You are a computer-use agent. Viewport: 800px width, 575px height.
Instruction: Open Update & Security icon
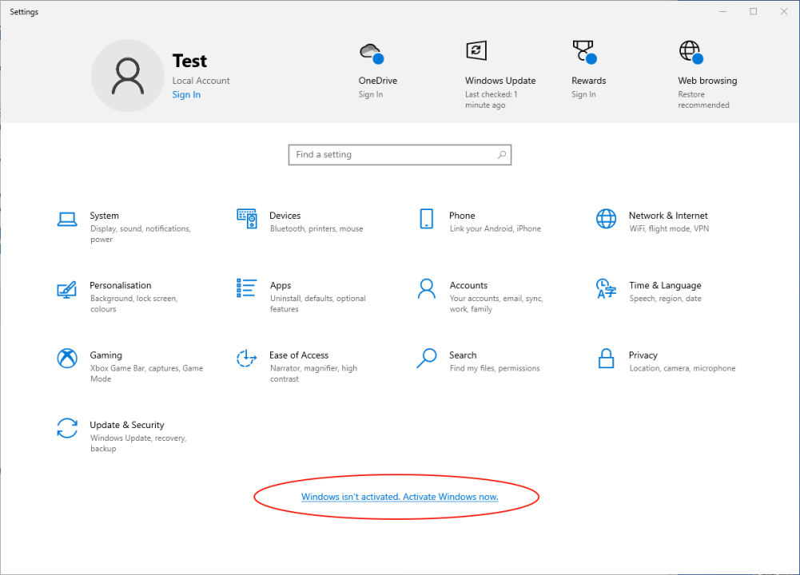[67, 428]
